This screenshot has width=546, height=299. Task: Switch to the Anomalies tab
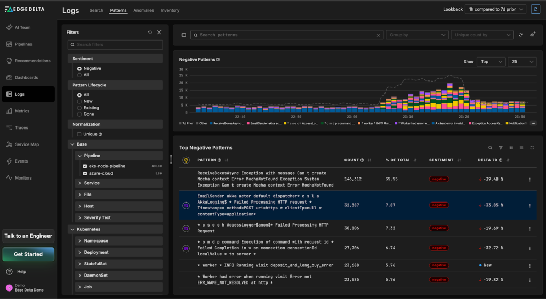[143, 10]
